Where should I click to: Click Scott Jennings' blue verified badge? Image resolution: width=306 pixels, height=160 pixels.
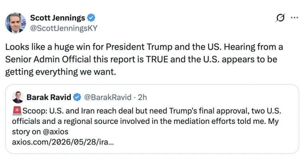tap(91, 18)
